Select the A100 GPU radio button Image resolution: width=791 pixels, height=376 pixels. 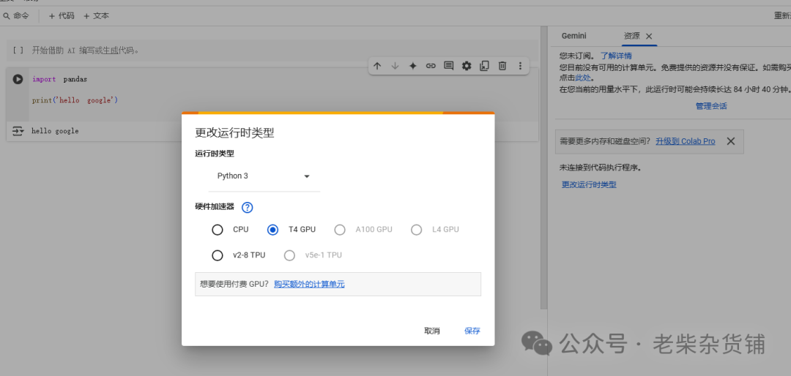[x=340, y=230]
